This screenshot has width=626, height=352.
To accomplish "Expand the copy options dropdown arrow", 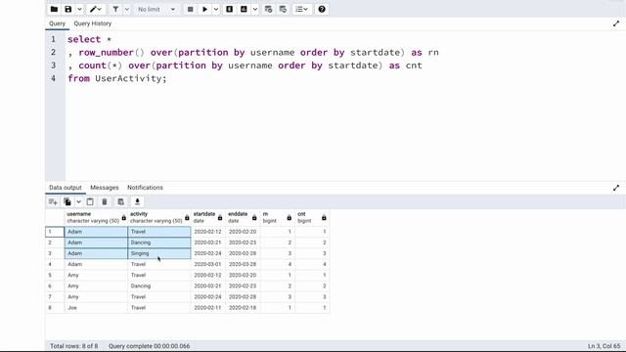I will pos(78,202).
